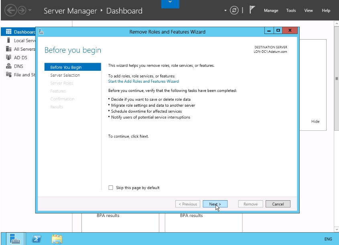The image size is (339, 245).
Task: Open Server Manager from the taskbar
Action: (15, 239)
